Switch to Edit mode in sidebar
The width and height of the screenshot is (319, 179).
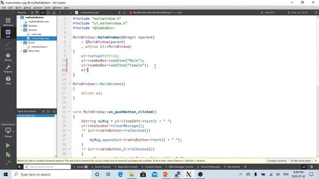8,33
